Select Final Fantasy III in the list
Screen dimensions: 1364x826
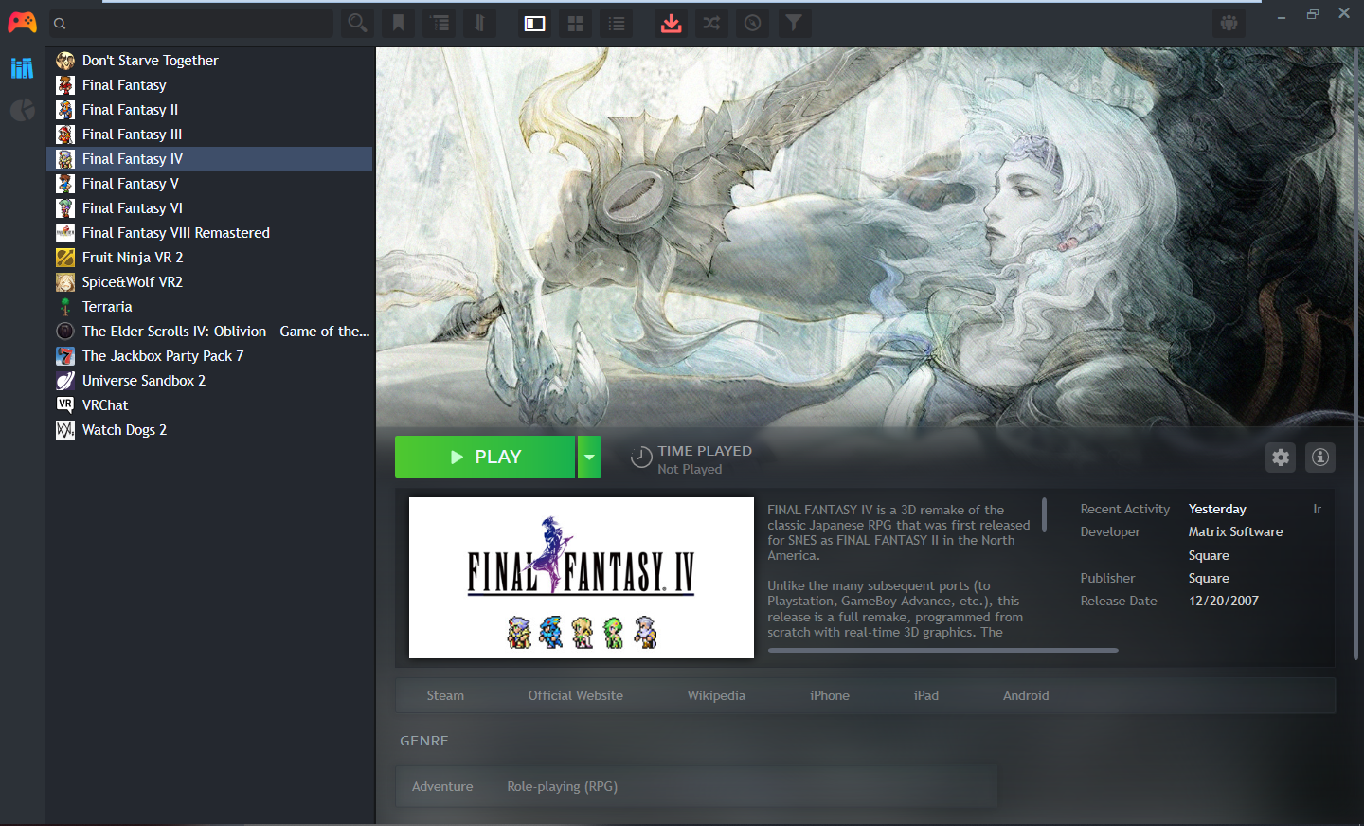click(209, 135)
